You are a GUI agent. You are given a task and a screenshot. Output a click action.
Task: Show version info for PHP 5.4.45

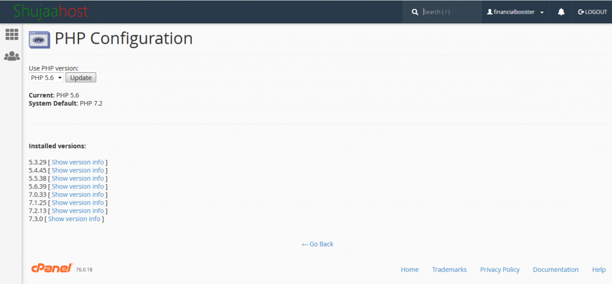point(78,170)
